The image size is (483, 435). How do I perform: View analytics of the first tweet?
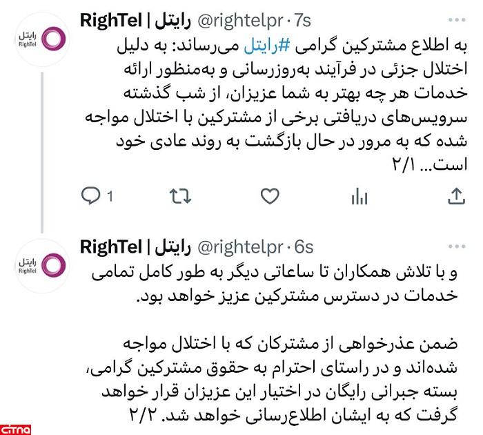click(x=359, y=196)
